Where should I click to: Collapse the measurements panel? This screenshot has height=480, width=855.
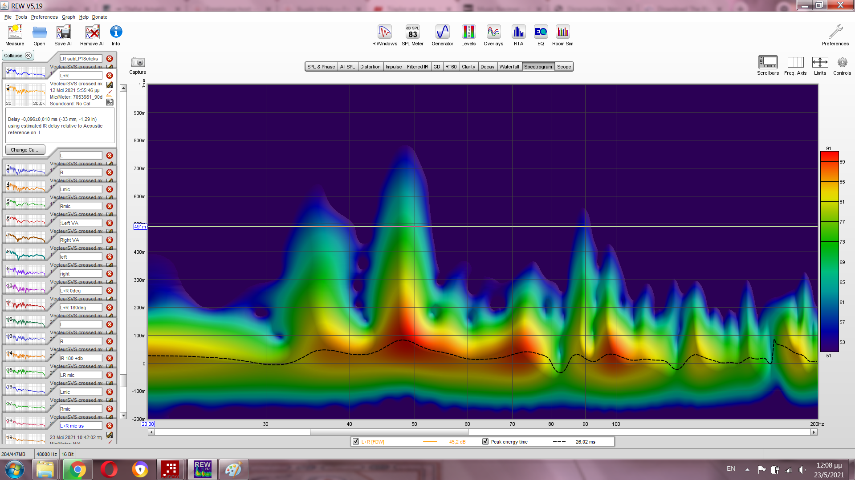click(x=18, y=56)
